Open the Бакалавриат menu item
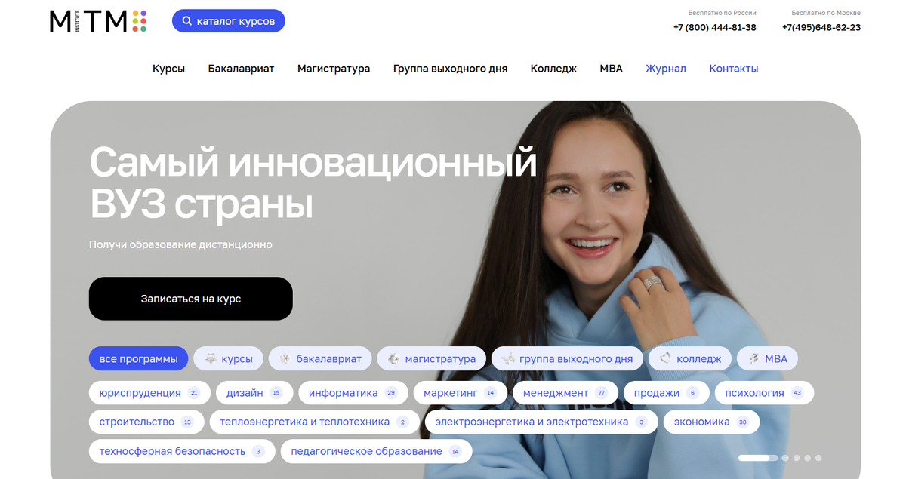 pyautogui.click(x=241, y=69)
